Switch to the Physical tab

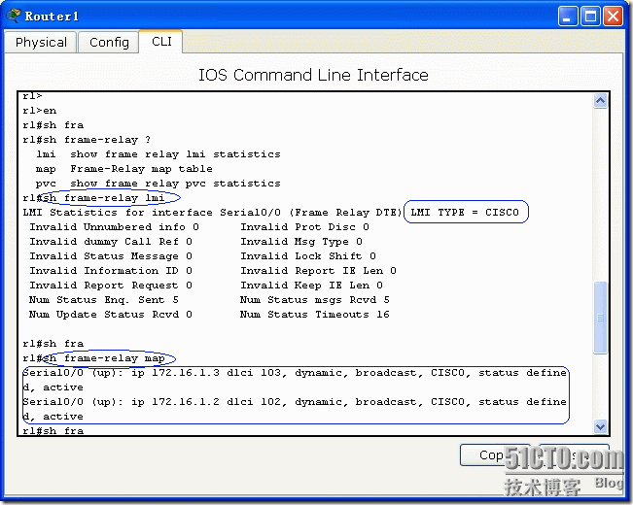tap(41, 43)
